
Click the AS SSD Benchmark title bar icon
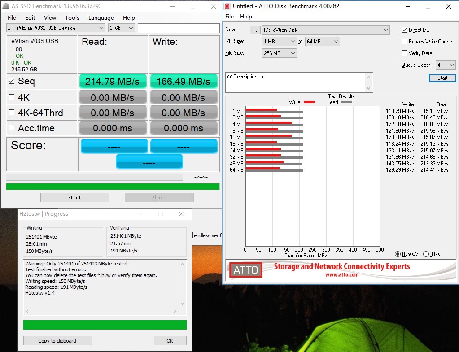[6, 6]
